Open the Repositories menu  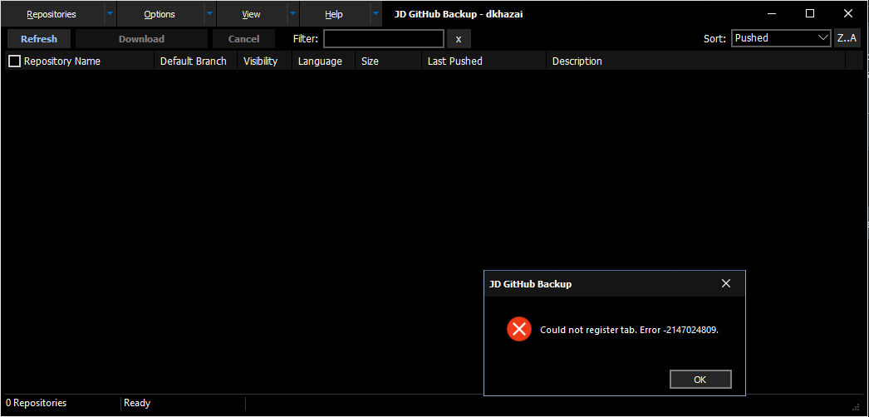click(x=52, y=14)
